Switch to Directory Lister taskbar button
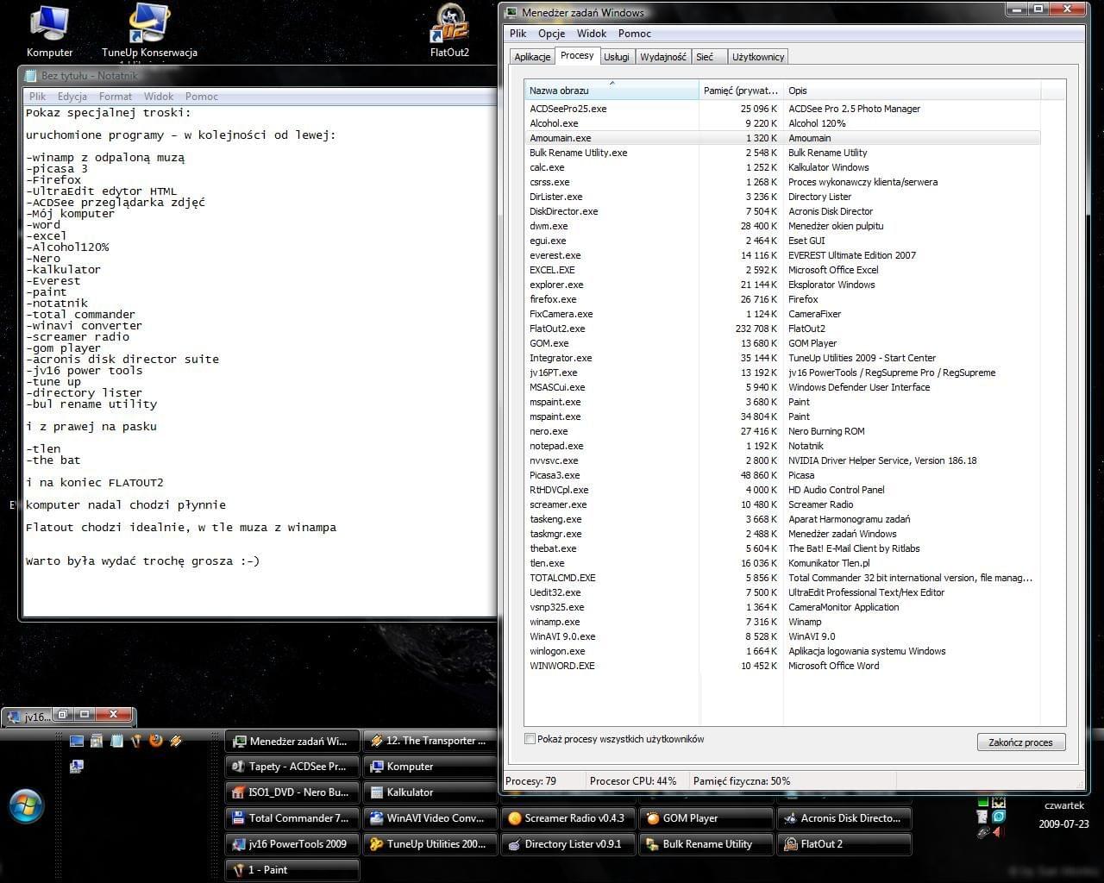 click(568, 844)
